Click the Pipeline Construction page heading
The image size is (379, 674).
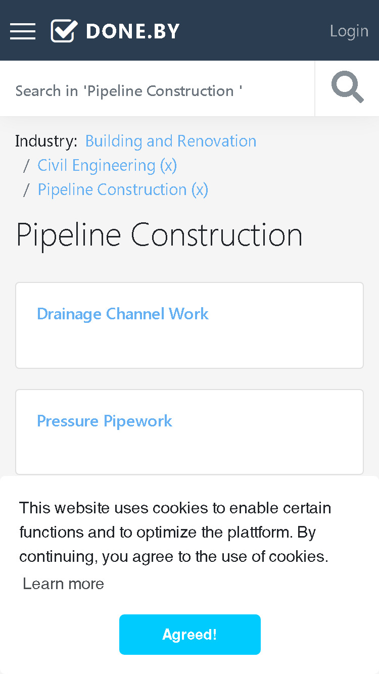[159, 234]
